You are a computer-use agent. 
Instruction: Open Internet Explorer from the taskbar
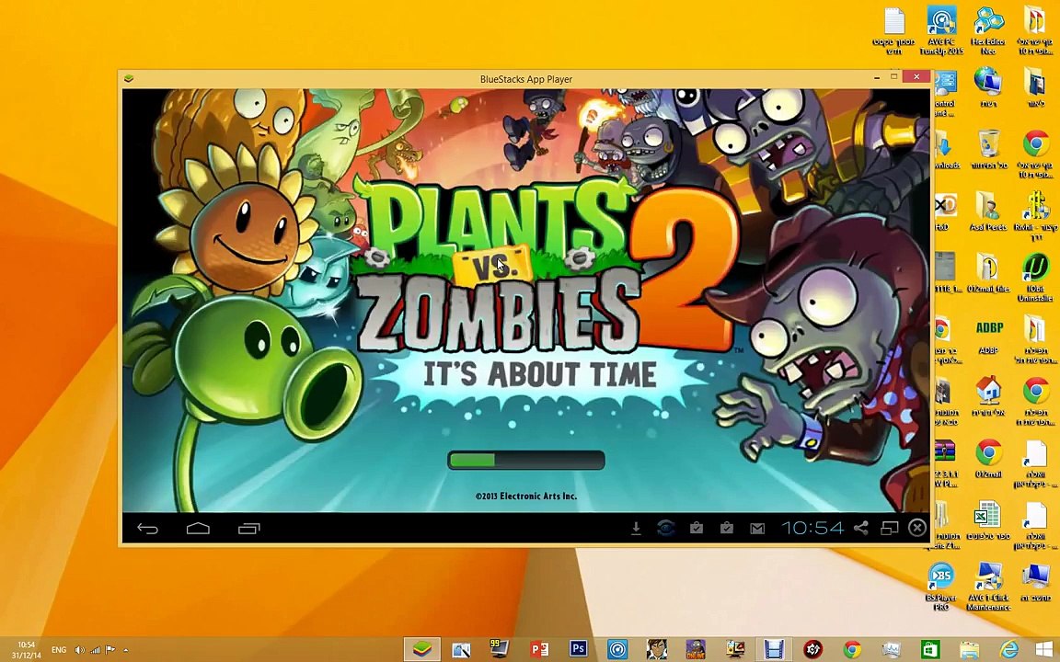coord(1009,650)
